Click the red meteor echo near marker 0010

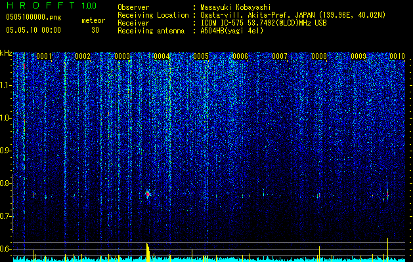pyautogui.click(x=387, y=194)
